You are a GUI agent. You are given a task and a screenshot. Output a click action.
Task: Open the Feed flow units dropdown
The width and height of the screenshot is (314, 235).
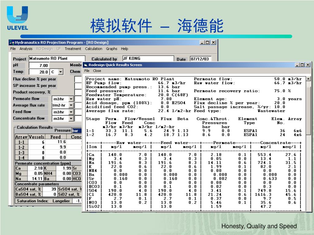(x=71, y=112)
